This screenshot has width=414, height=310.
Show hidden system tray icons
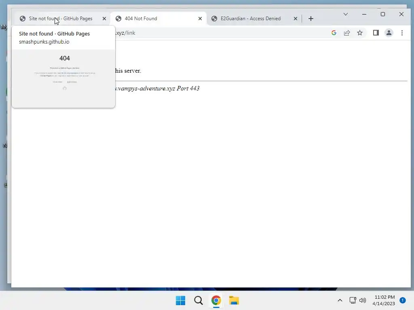coord(340,300)
